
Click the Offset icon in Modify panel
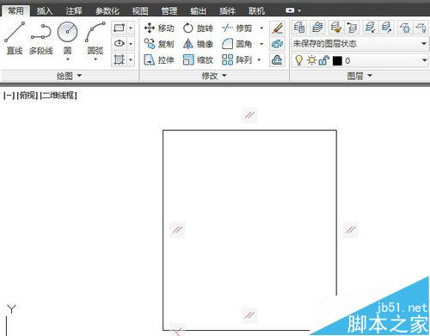tap(277, 59)
